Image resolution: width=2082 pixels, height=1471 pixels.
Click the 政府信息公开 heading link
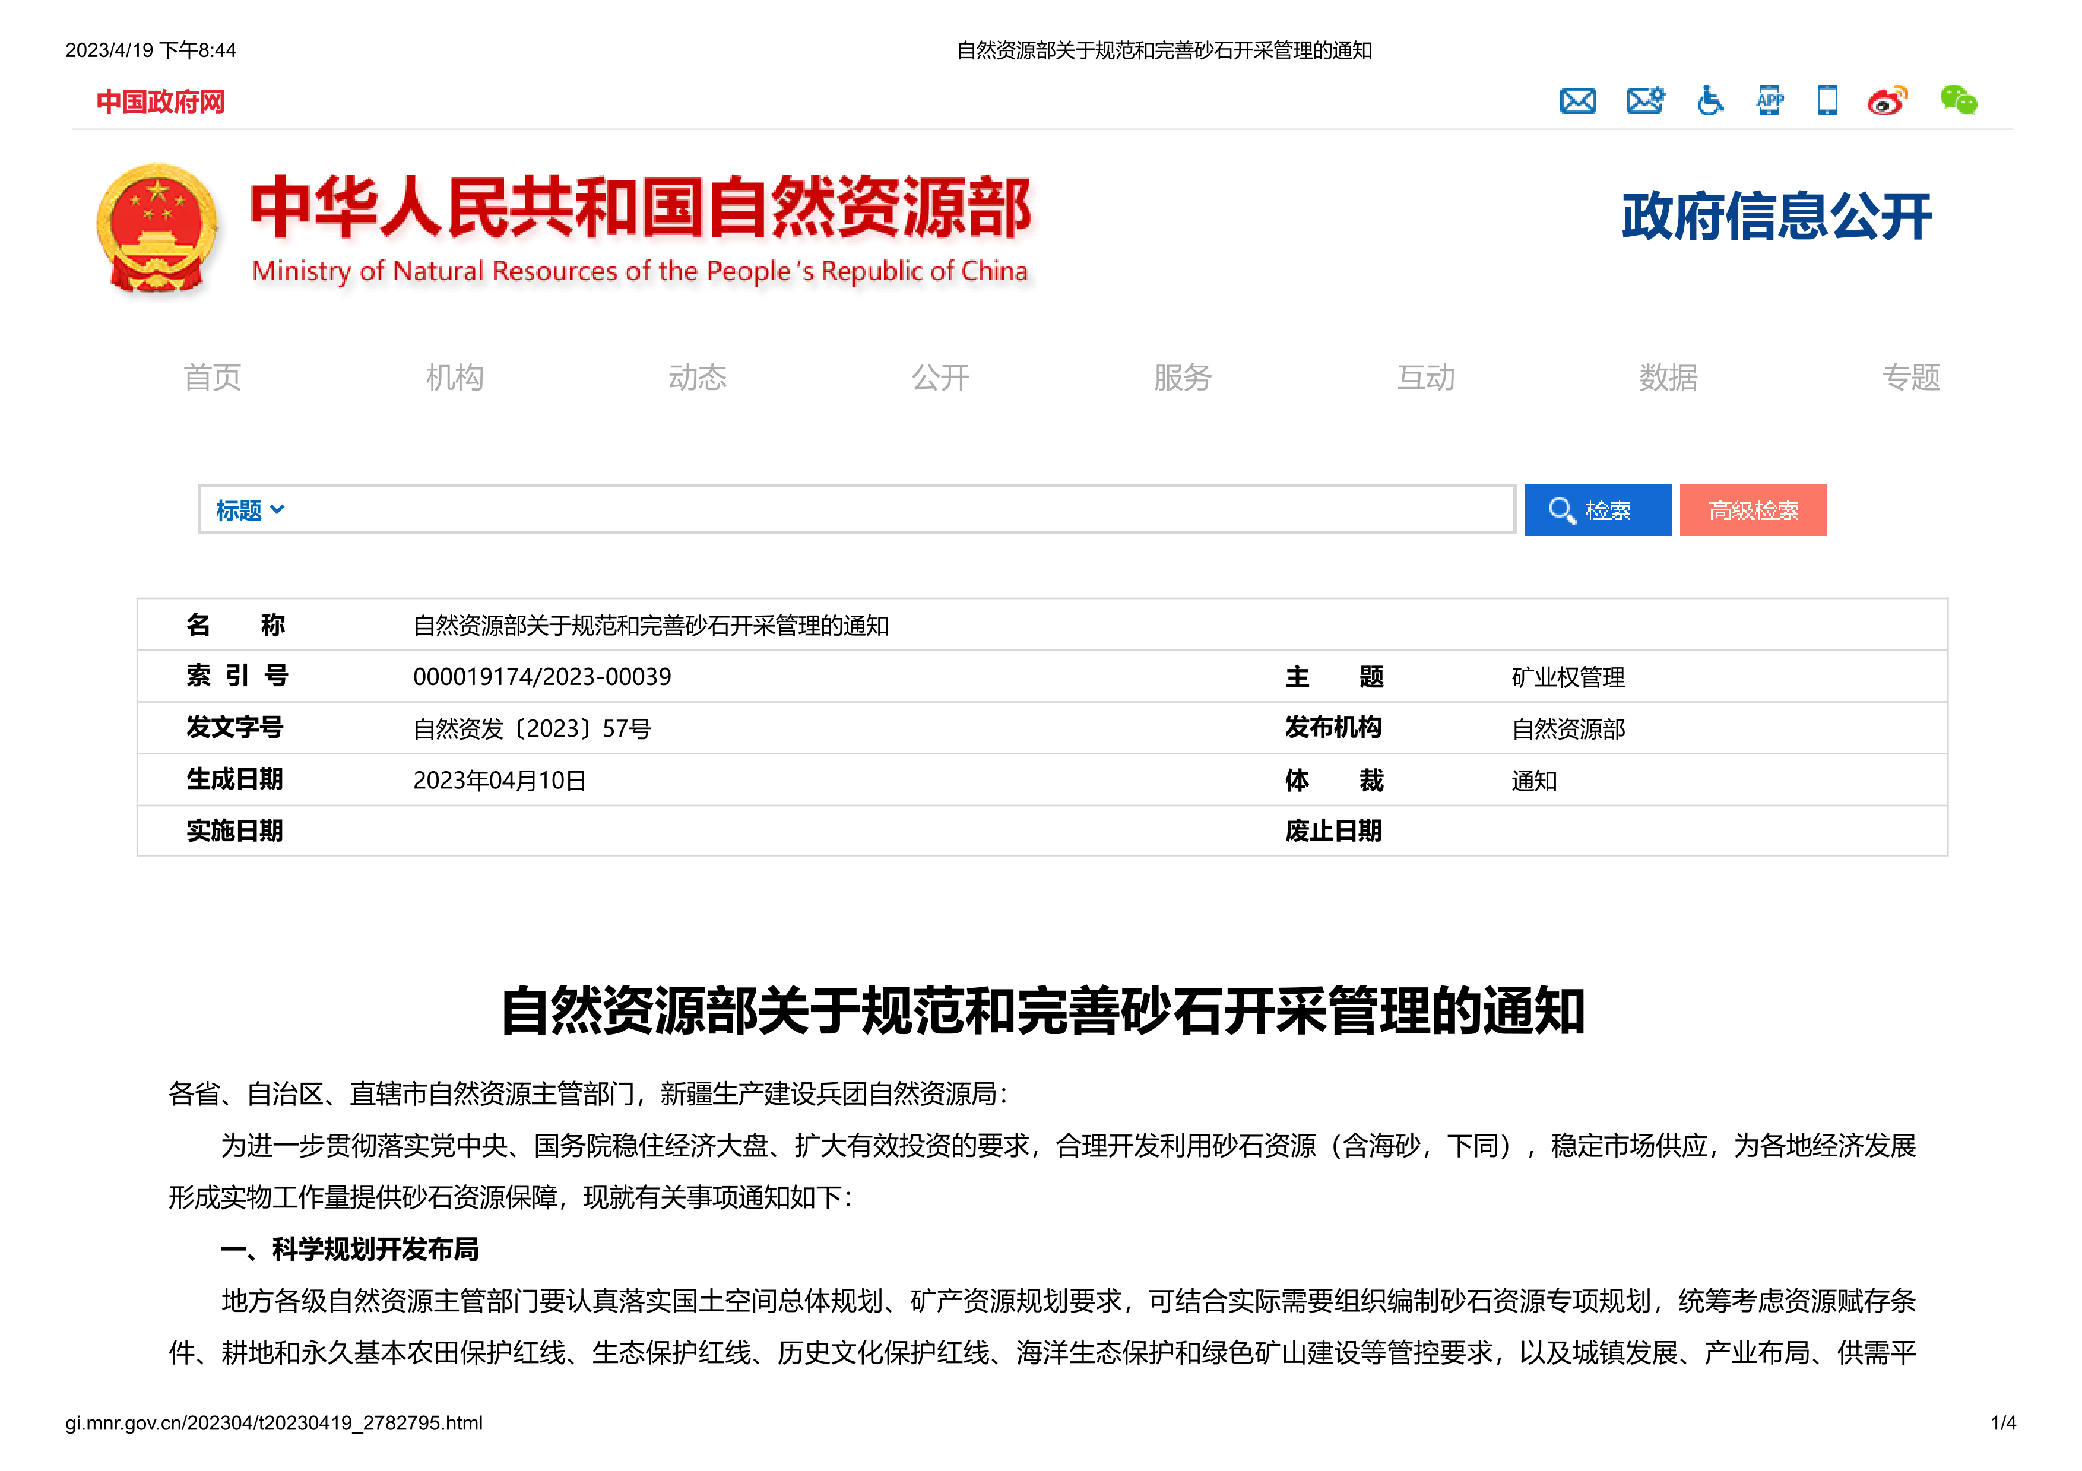[1776, 217]
